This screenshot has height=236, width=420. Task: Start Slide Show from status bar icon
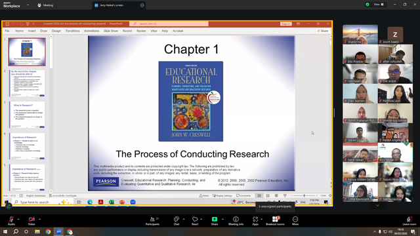pyautogui.click(x=285, y=195)
